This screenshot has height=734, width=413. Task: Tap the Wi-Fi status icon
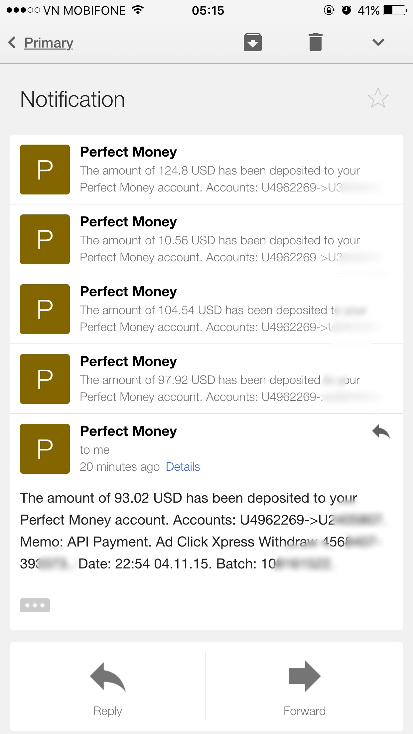[x=137, y=10]
